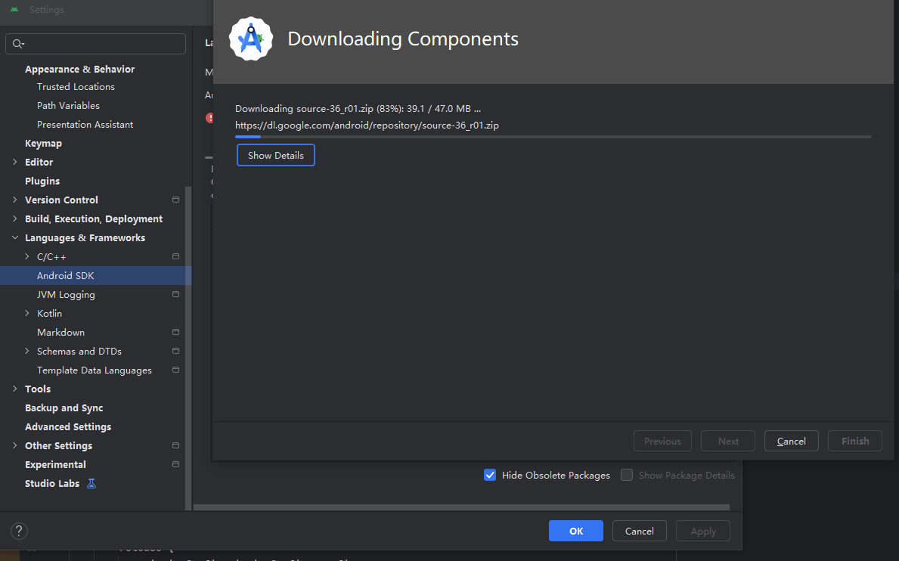
Task: Expand the Editor settings section
Action: click(15, 162)
